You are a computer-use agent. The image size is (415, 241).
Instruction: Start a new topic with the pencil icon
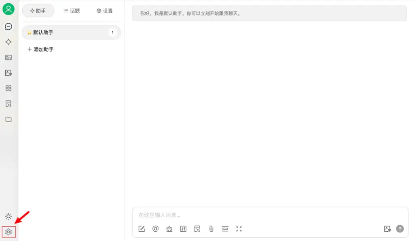tap(141, 228)
